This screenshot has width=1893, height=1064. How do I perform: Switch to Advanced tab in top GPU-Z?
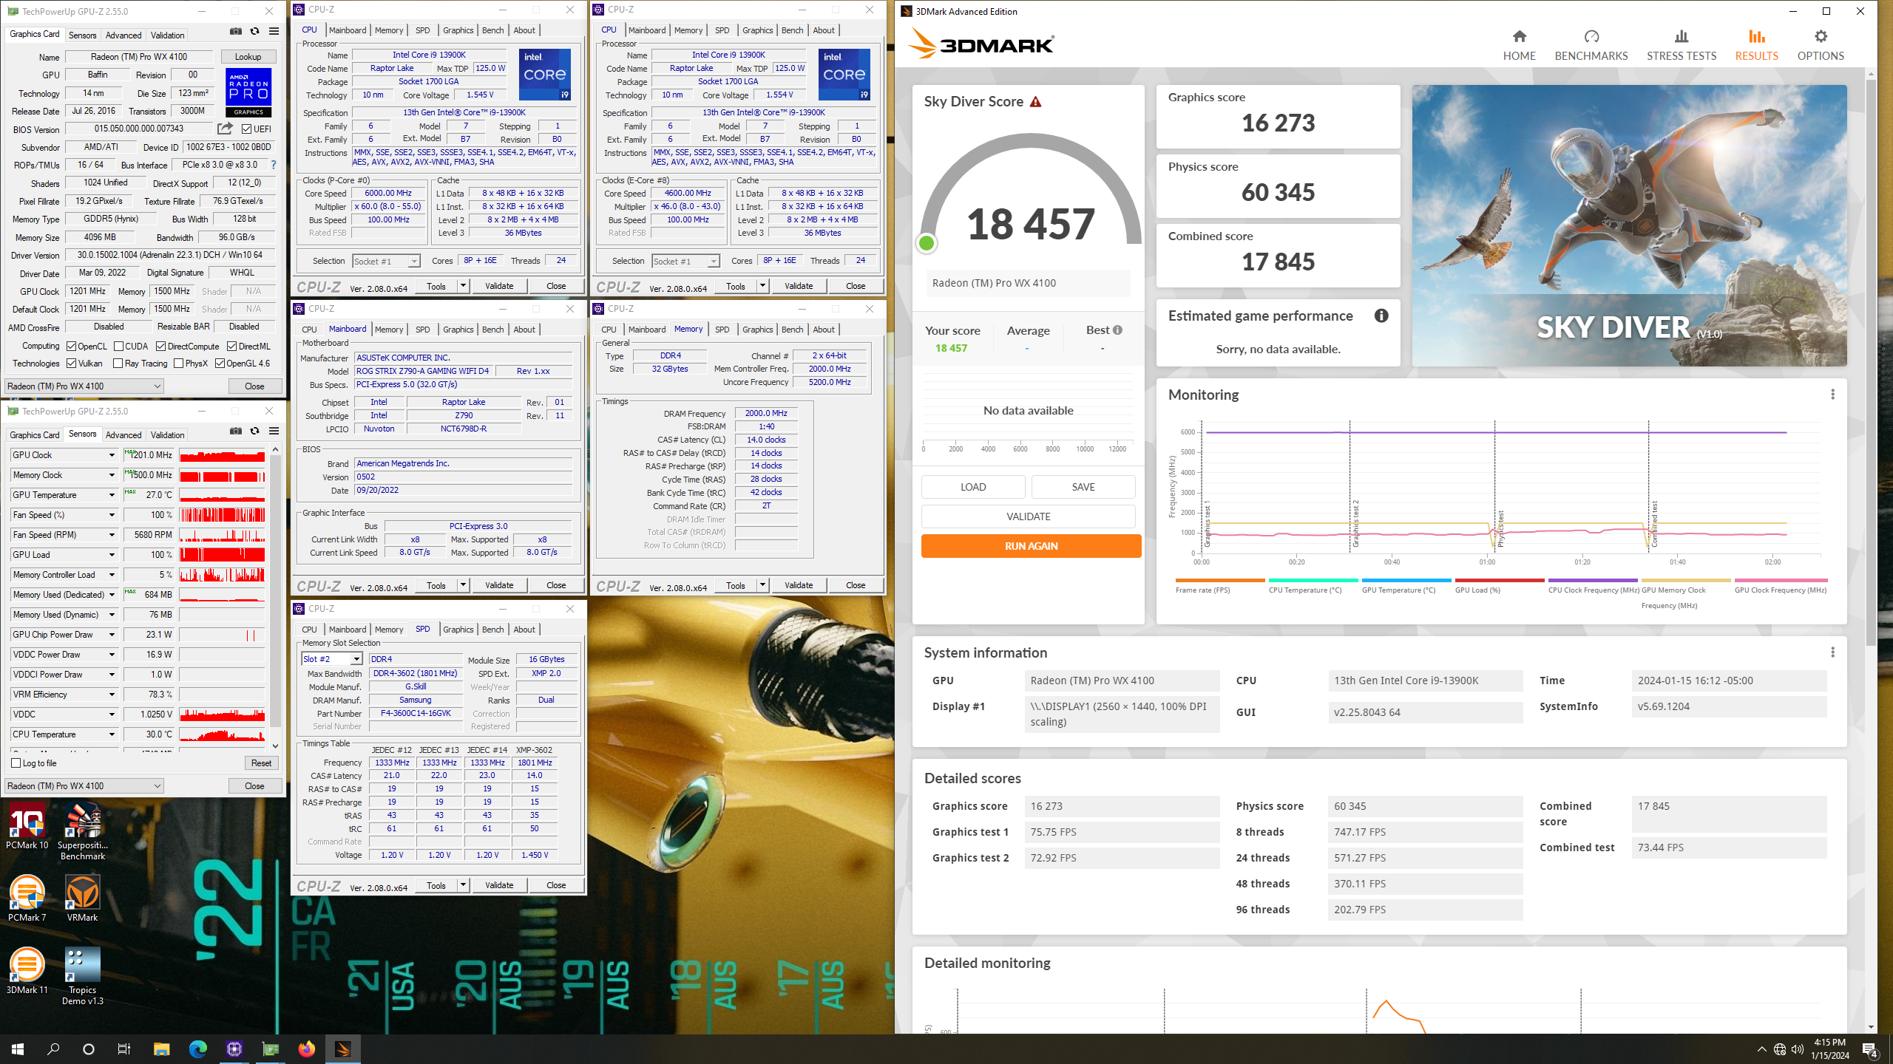click(123, 35)
